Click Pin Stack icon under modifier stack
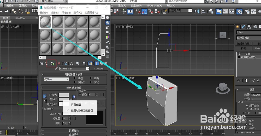 point(239,80)
